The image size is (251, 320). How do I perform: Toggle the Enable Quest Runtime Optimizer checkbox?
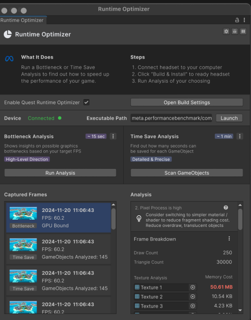point(86,102)
